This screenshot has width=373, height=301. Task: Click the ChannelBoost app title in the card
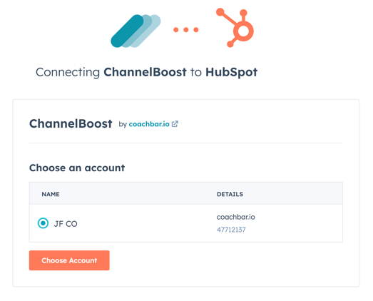[71, 123]
